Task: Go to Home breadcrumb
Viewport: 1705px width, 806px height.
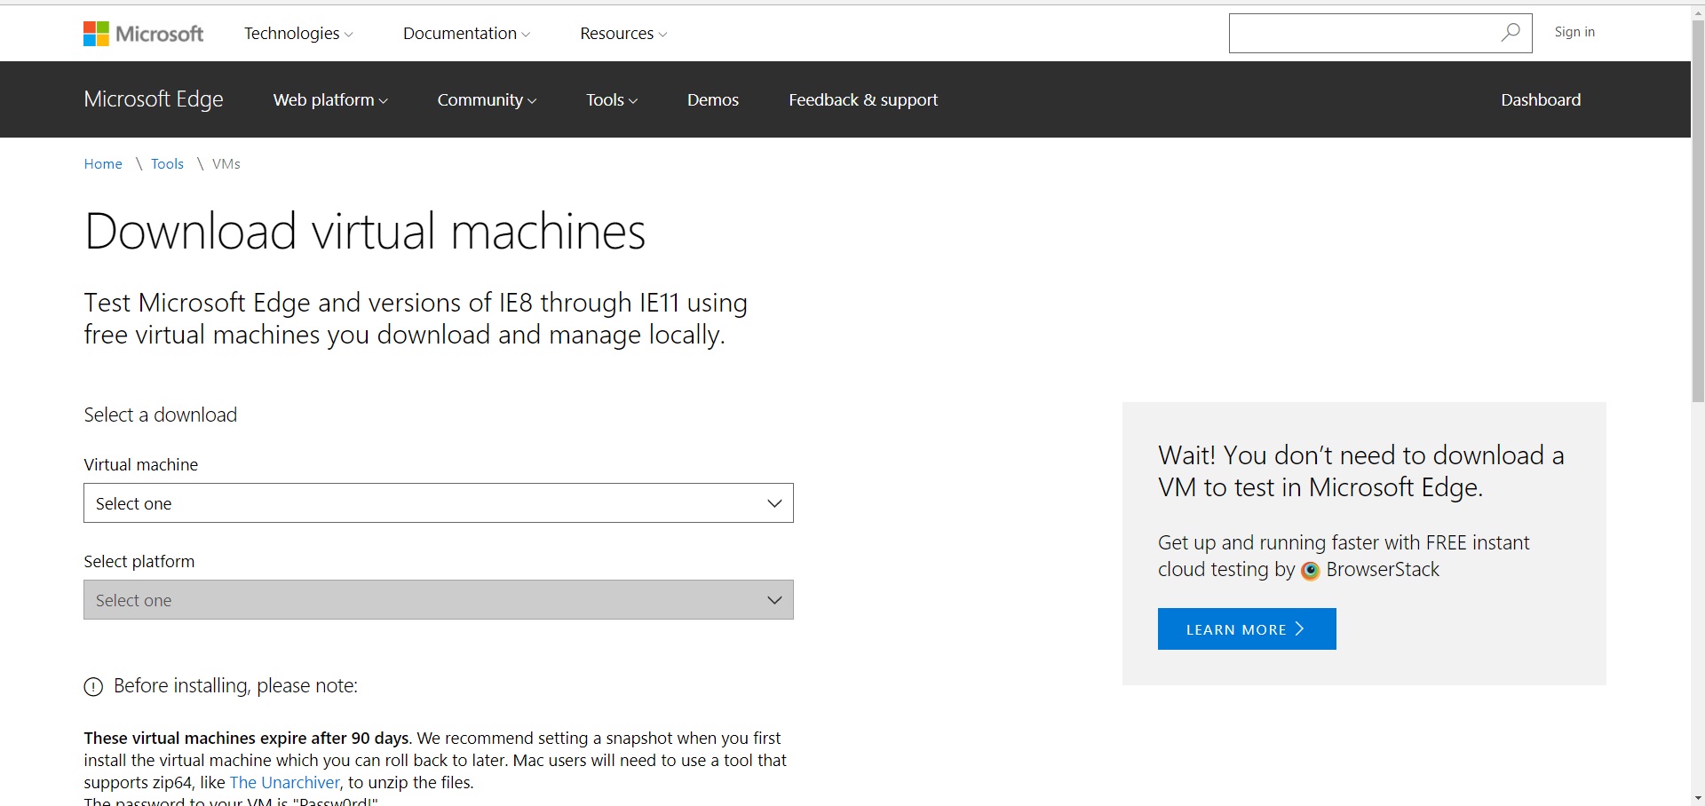Action: click(x=103, y=164)
